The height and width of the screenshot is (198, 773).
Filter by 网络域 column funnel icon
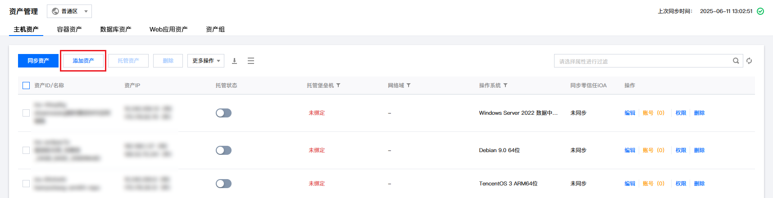tap(409, 85)
